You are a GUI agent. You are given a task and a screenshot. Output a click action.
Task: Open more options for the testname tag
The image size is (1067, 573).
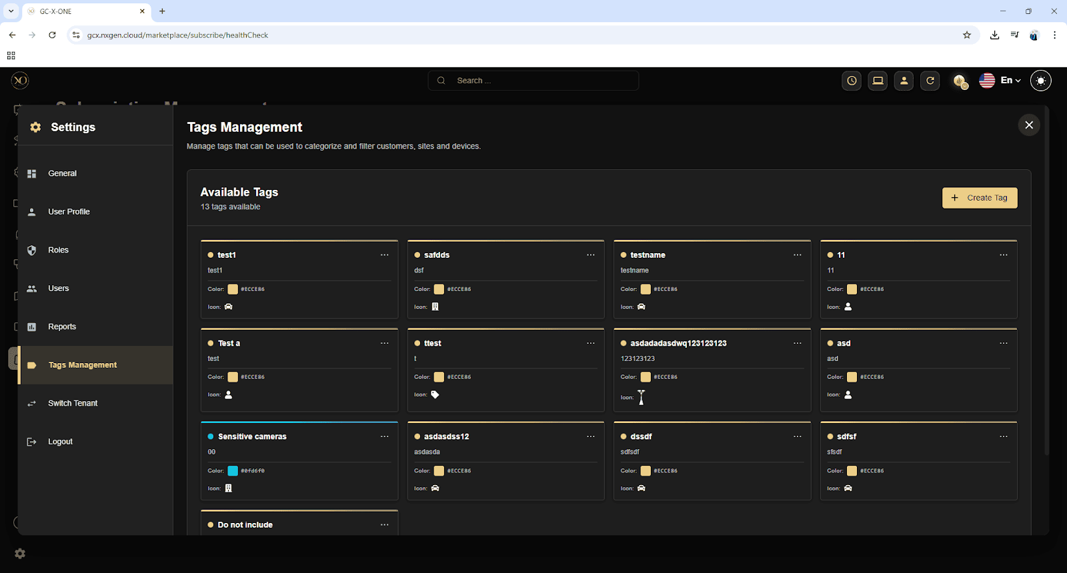[797, 255]
